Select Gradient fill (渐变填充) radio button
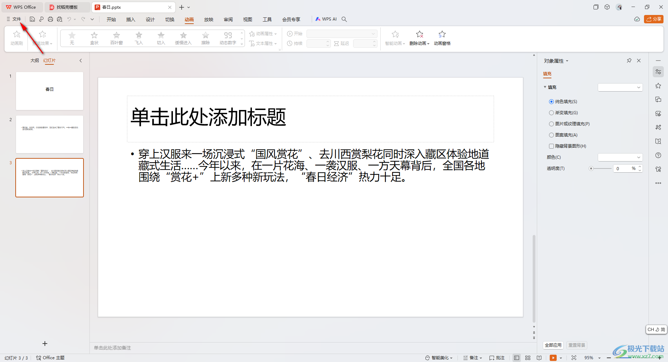The image size is (668, 362). [551, 113]
